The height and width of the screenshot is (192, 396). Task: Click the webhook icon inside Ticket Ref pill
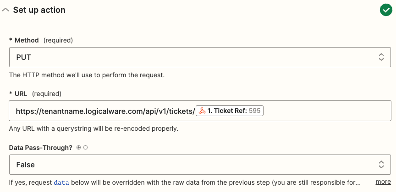(x=202, y=111)
